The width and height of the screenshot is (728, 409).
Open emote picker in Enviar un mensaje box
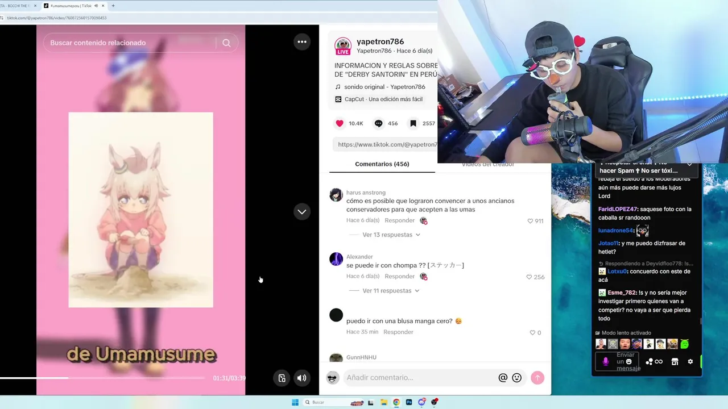[628, 362]
